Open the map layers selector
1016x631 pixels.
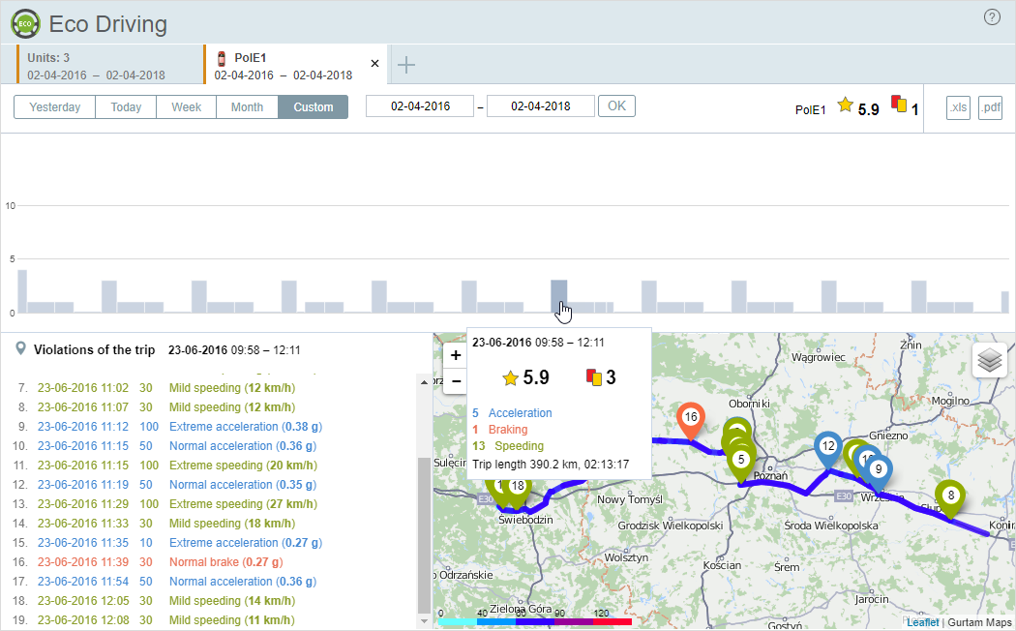(x=989, y=360)
